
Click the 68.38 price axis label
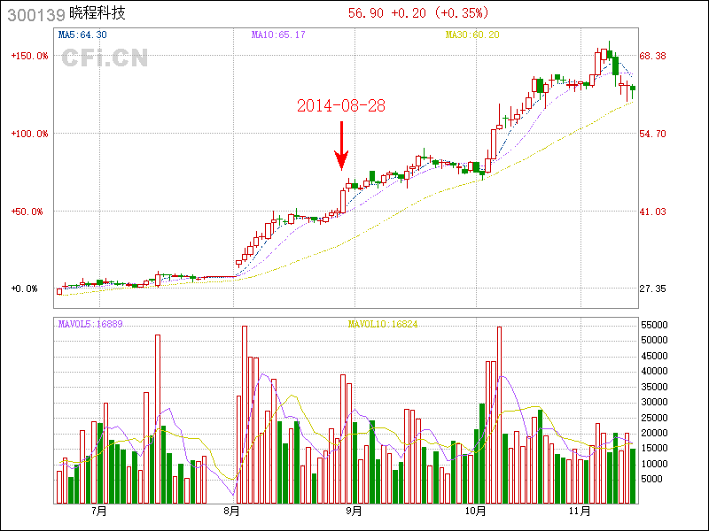click(x=653, y=56)
